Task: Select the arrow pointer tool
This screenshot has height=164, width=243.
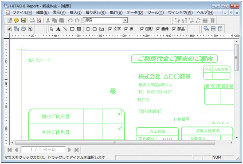Action: [x=51, y=29]
